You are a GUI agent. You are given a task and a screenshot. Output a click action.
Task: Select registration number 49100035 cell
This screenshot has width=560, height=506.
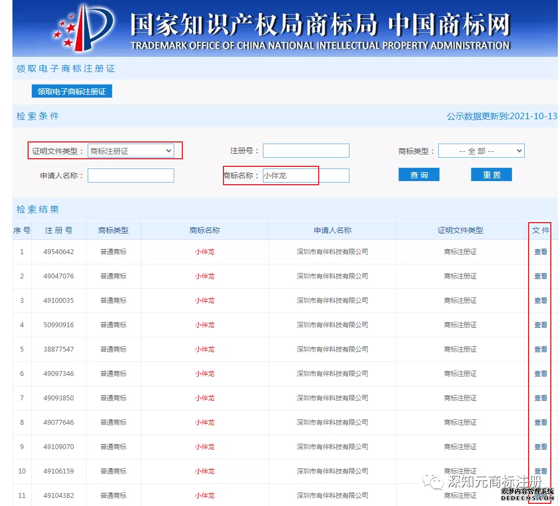click(58, 300)
